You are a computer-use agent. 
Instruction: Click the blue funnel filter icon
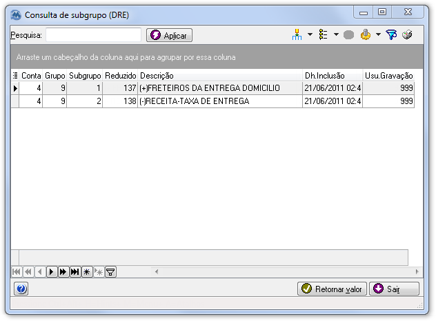click(x=391, y=35)
